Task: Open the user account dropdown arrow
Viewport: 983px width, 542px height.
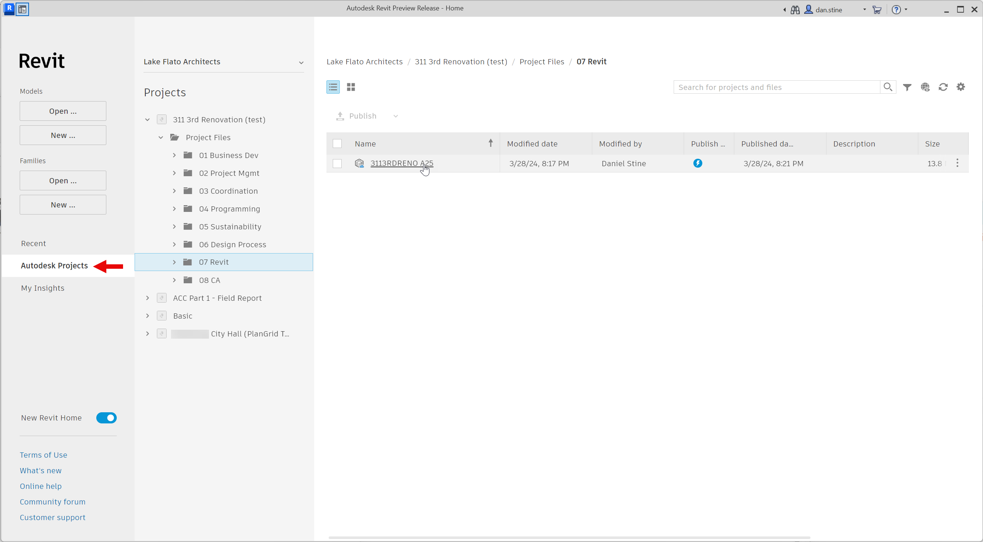Action: [864, 10]
